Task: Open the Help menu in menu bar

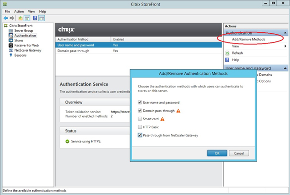Action: [x=42, y=12]
